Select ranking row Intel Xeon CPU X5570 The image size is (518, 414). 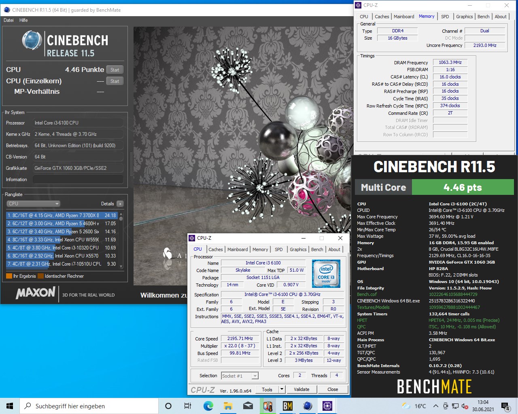click(x=62, y=256)
